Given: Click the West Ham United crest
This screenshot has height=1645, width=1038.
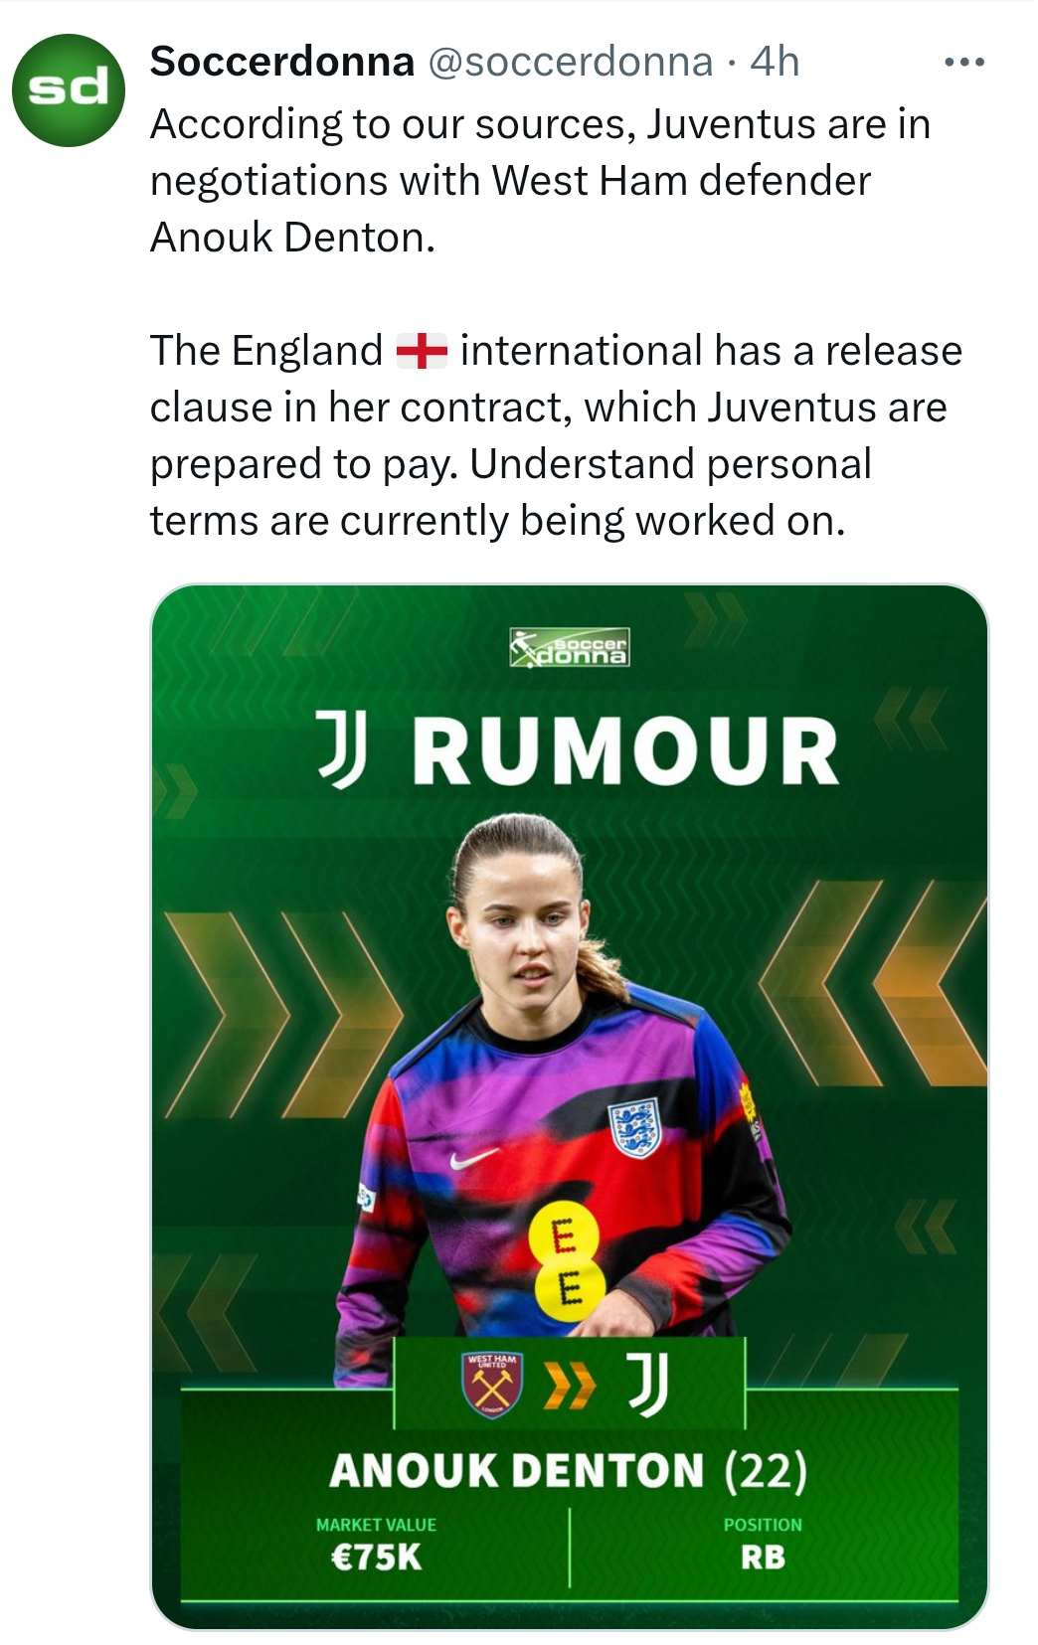Looking at the screenshot, I should [492, 1385].
